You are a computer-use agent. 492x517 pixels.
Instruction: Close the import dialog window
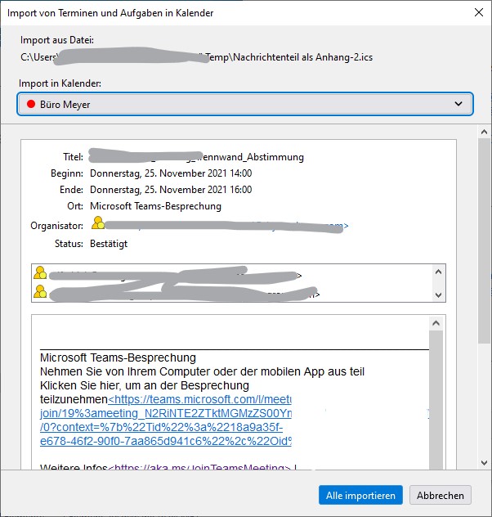click(477, 12)
